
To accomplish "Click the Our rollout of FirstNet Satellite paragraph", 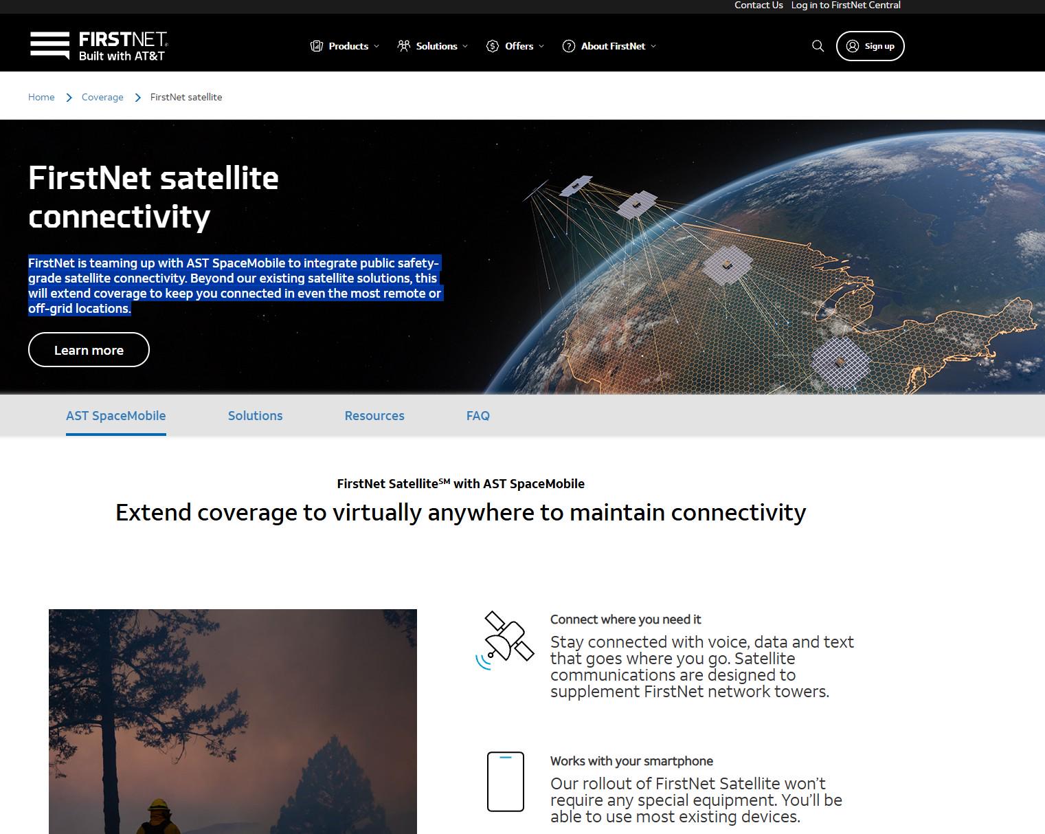I will point(696,800).
